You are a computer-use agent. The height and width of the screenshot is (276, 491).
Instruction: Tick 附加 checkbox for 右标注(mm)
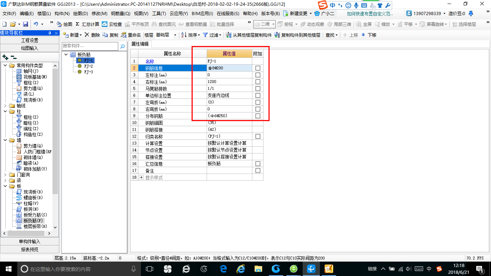(258, 82)
